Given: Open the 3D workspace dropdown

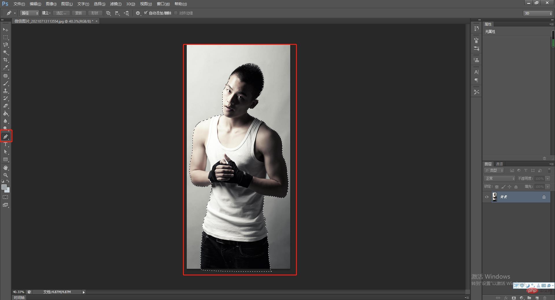Looking at the screenshot, I should pyautogui.click(x=538, y=13).
